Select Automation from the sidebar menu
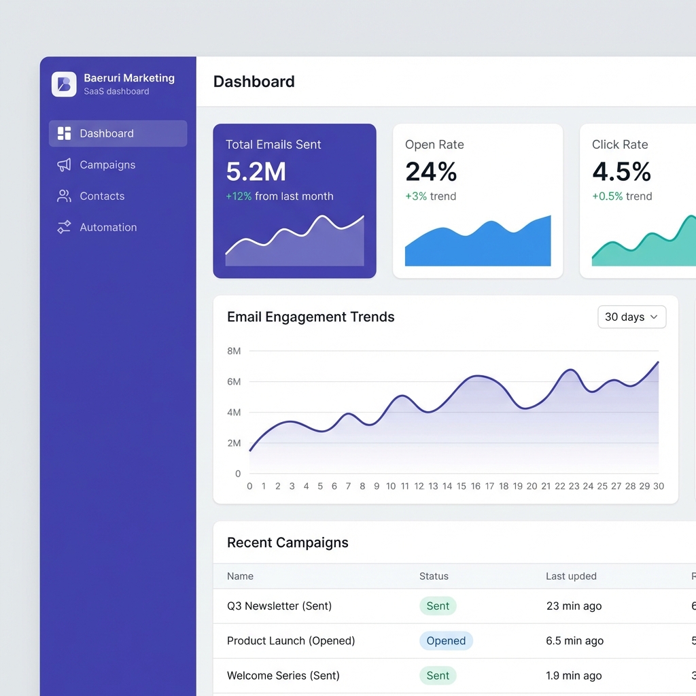The height and width of the screenshot is (696, 696). pyautogui.click(x=108, y=227)
